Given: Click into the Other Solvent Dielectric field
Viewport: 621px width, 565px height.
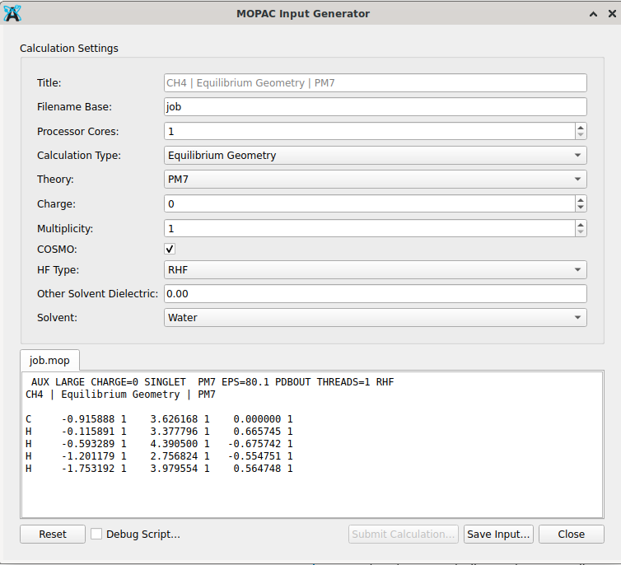Looking at the screenshot, I should click(x=375, y=294).
